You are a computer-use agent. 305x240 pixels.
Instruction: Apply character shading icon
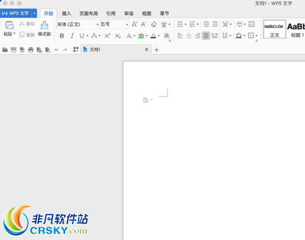(167, 36)
